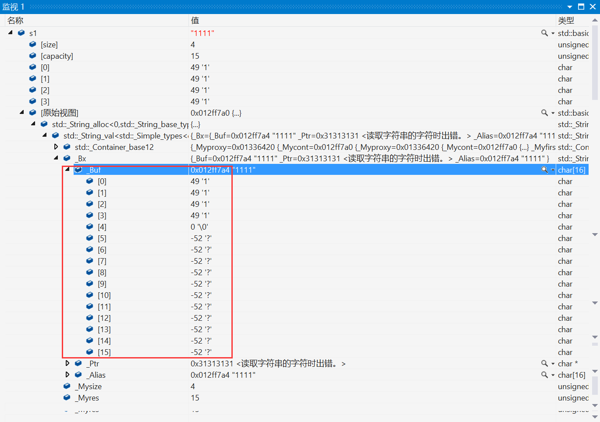Open visualizer dropdown on the _Alias row
Screen dimensions: 600x422
tap(553, 375)
